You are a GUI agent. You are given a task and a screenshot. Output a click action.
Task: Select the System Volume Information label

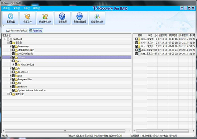pyautogui.click(x=32, y=90)
